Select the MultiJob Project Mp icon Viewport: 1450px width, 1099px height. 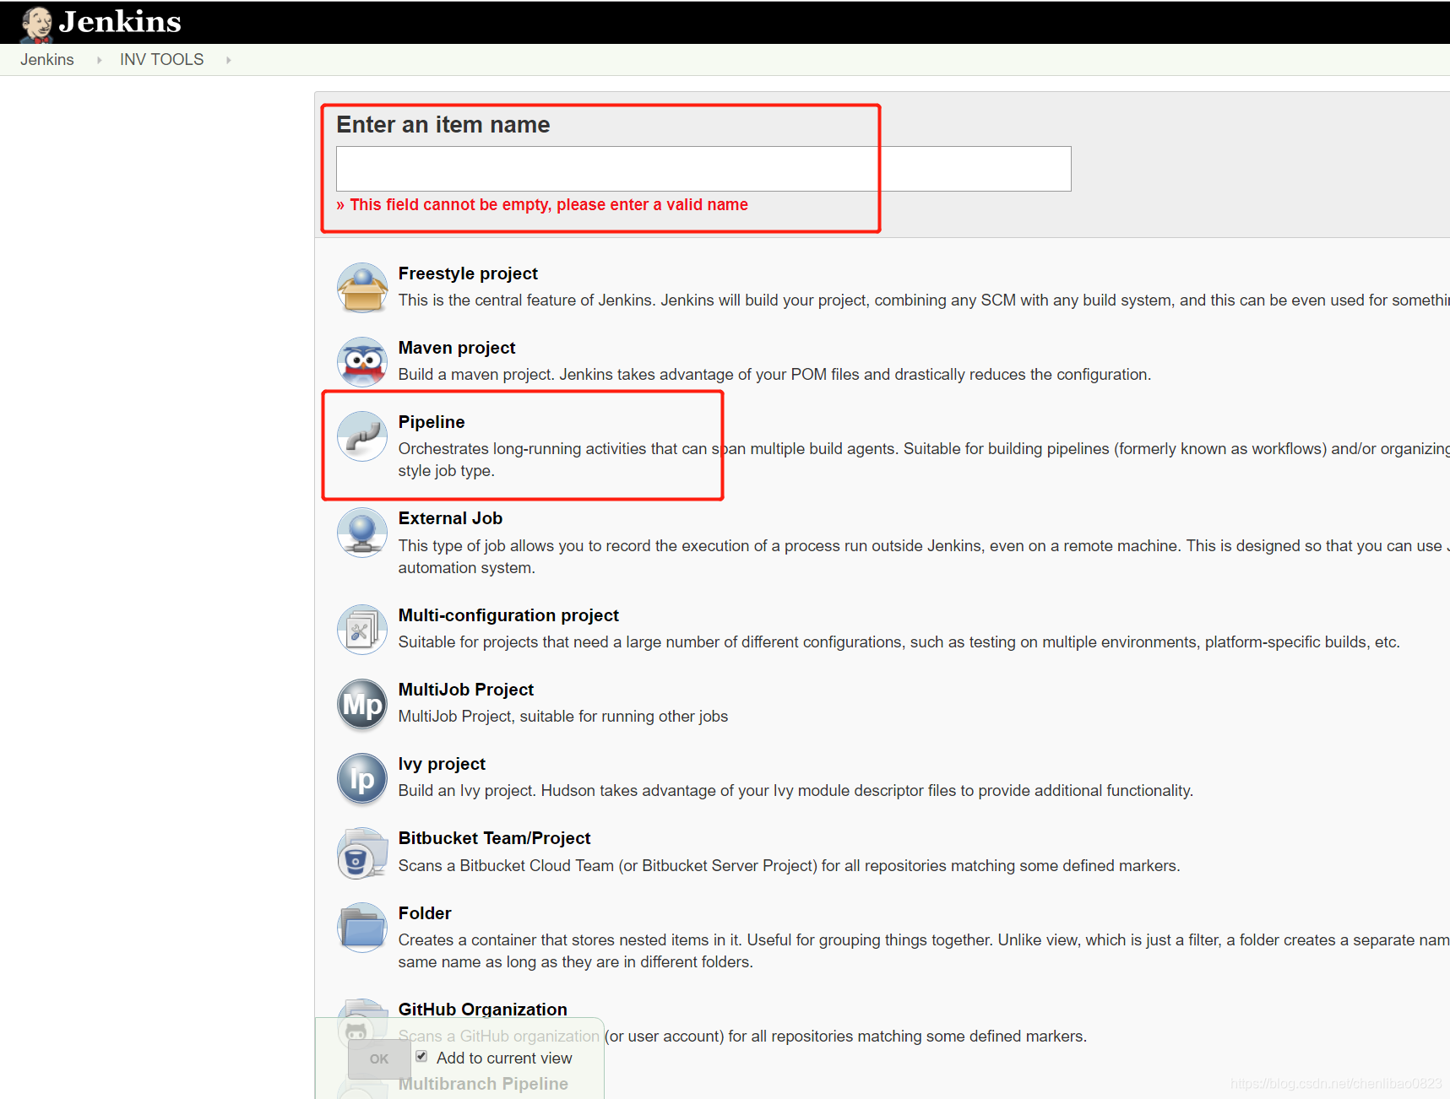tap(362, 704)
